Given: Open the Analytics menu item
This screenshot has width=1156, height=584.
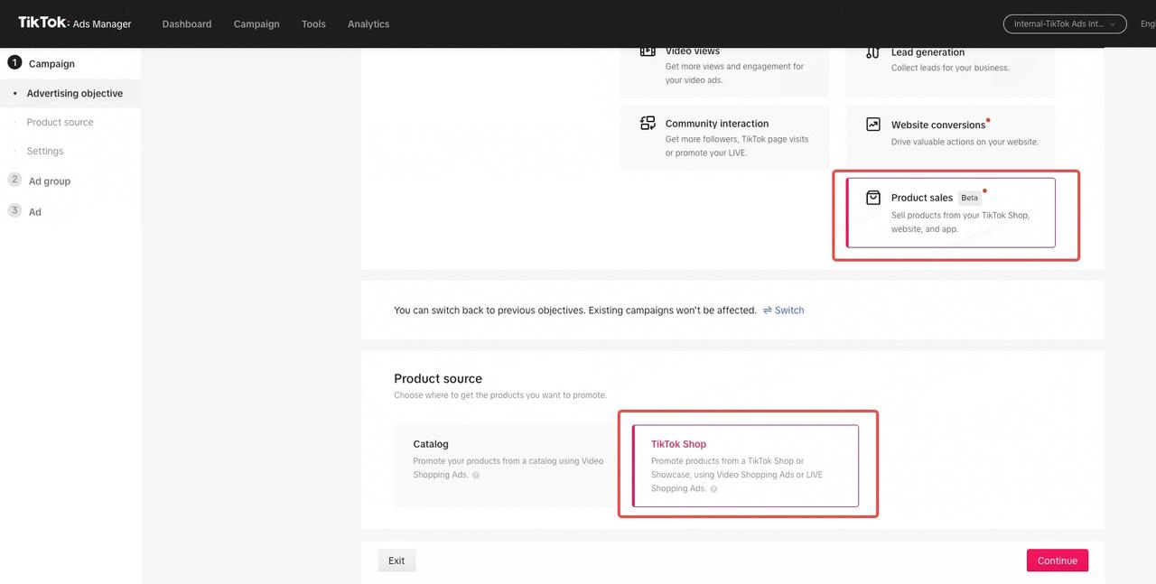Looking at the screenshot, I should tap(368, 24).
